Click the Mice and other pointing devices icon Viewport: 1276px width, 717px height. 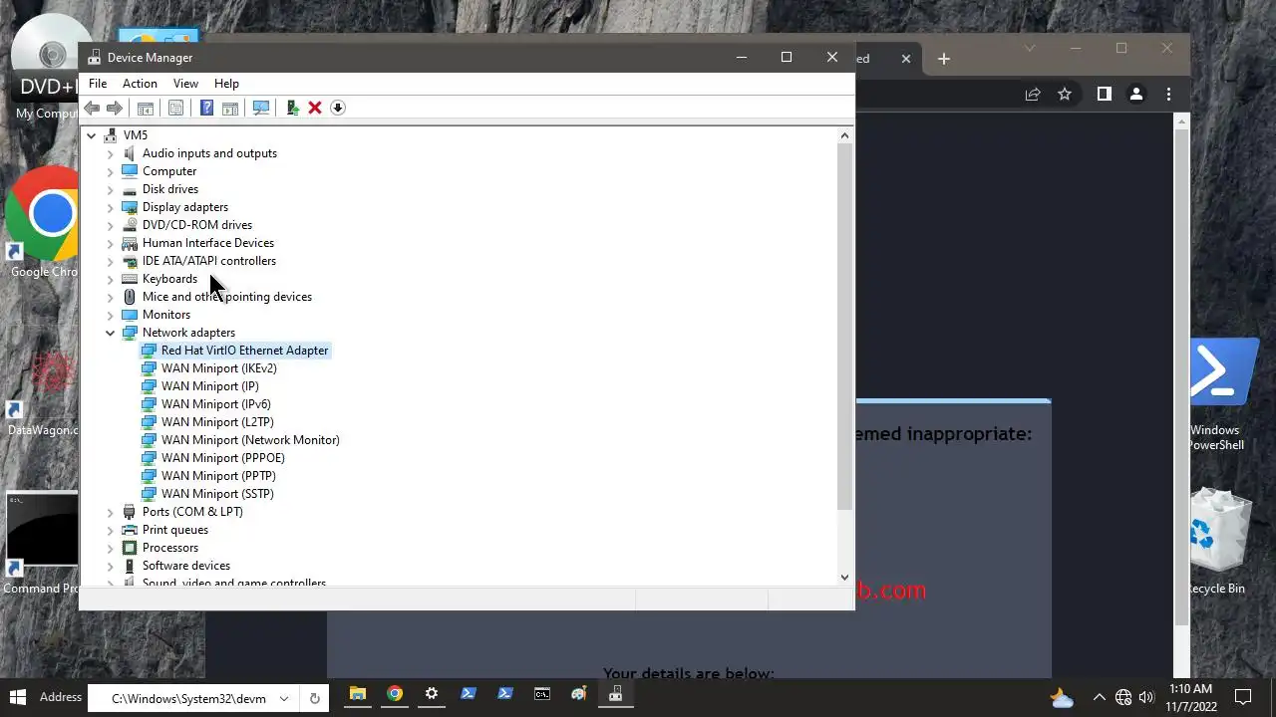coord(130,297)
